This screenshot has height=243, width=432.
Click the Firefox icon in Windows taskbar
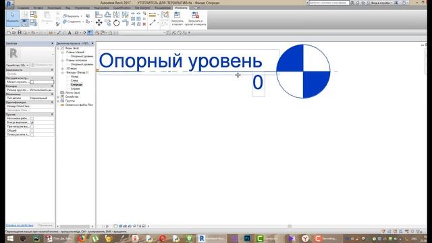coord(81,238)
